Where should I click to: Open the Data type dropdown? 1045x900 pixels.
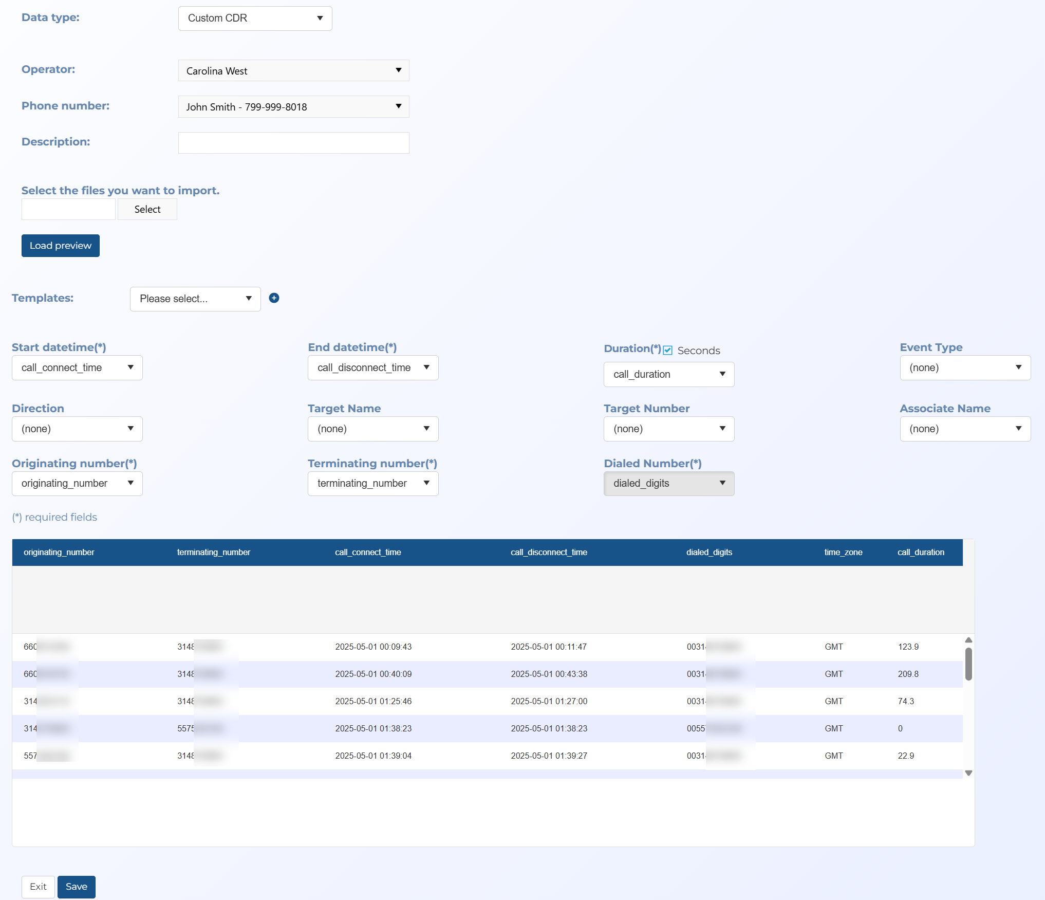click(255, 19)
